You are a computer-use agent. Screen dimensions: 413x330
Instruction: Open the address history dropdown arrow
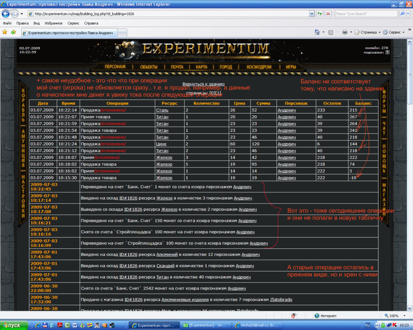point(312,14)
